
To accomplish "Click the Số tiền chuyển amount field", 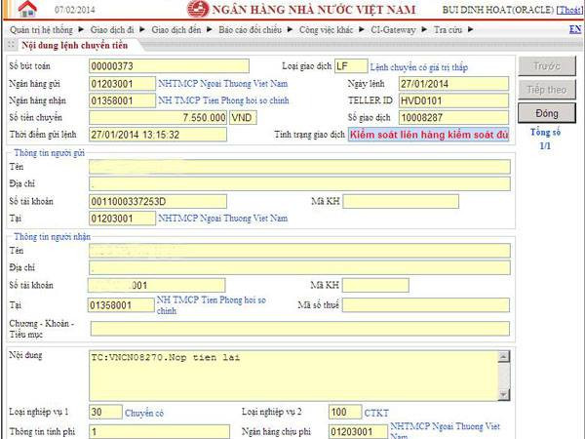I will click(158, 117).
